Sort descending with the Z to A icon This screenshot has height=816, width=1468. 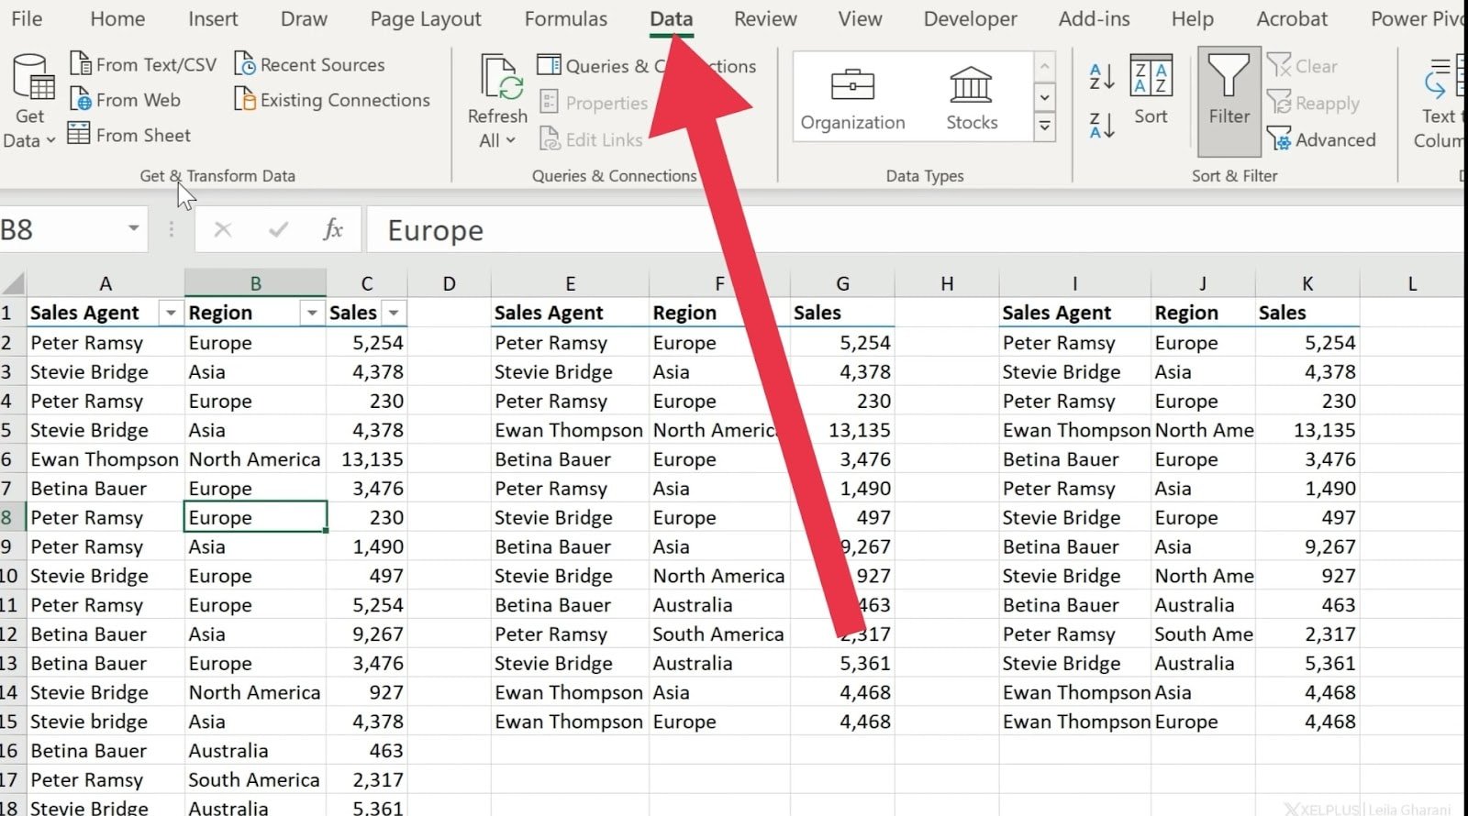(1101, 125)
